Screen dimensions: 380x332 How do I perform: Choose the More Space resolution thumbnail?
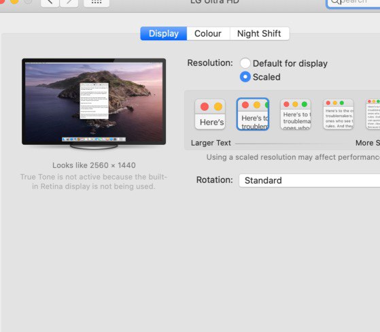click(373, 114)
